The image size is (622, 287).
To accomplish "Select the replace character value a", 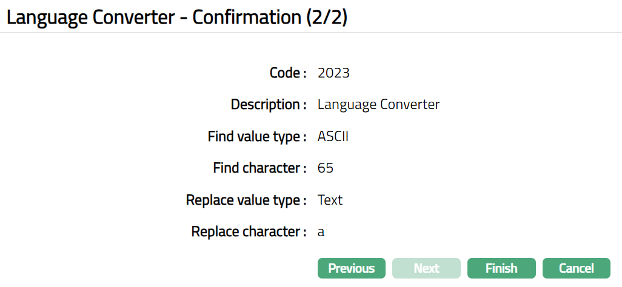I will tap(321, 232).
